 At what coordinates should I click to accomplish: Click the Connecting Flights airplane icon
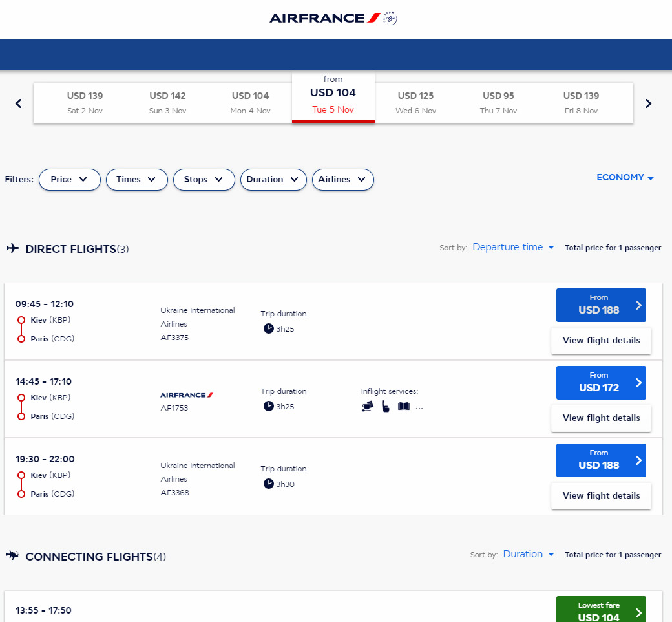click(12, 555)
